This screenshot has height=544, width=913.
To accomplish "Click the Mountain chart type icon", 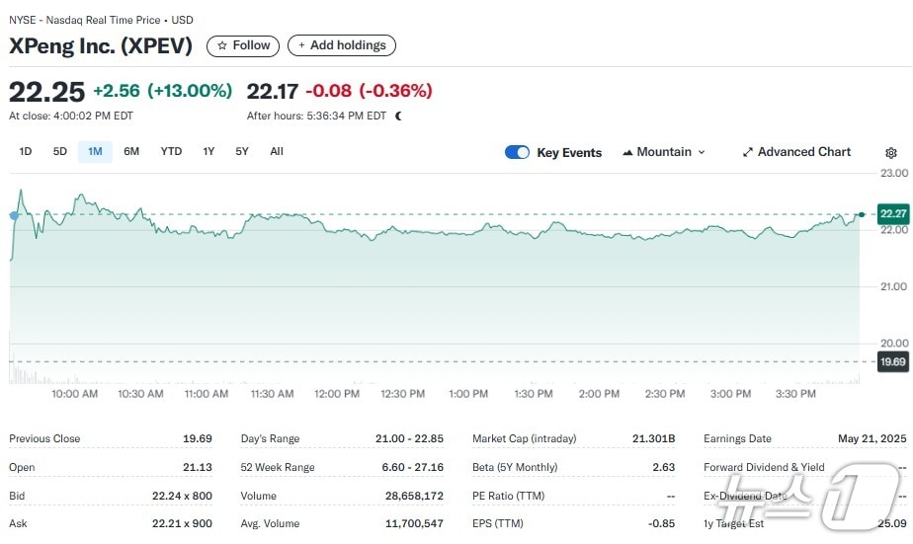I will coord(627,153).
